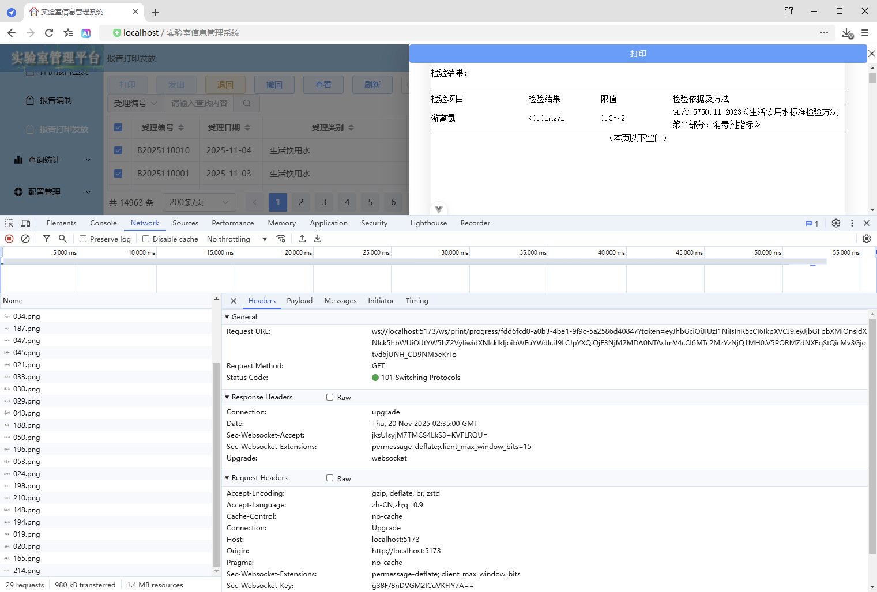
Task: Enable Preserve log checkbox
Action: click(x=83, y=239)
